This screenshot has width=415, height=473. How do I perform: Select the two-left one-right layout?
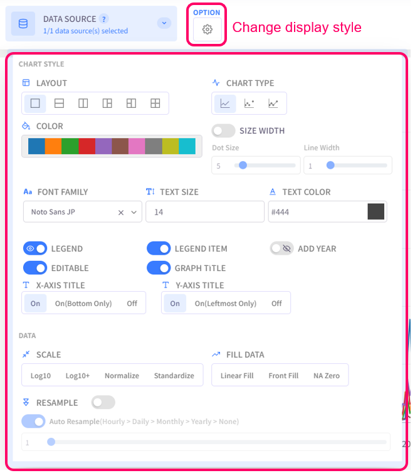coord(131,104)
